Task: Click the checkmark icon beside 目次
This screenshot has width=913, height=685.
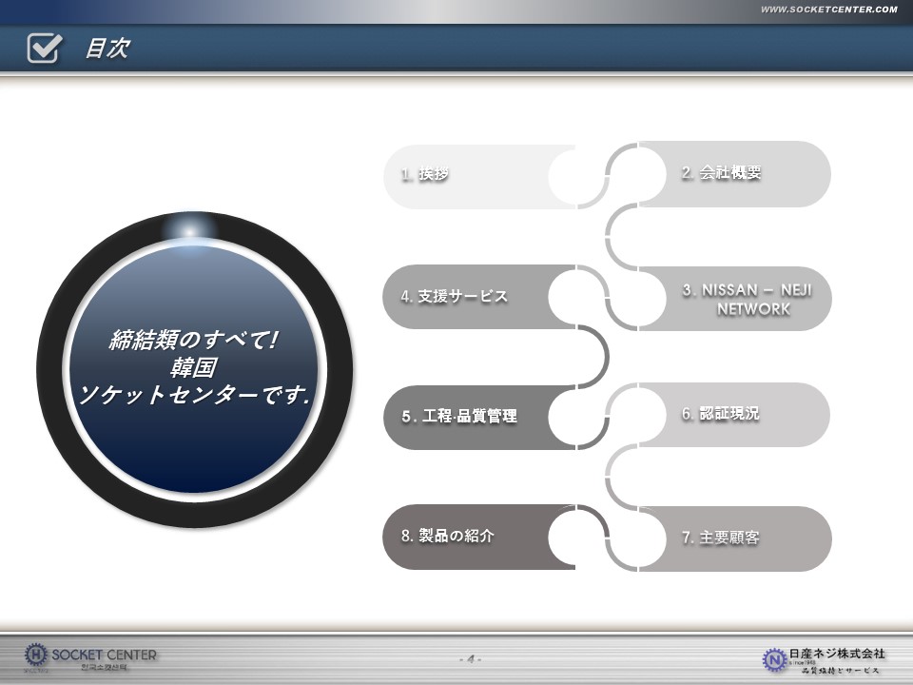Action: [x=44, y=48]
